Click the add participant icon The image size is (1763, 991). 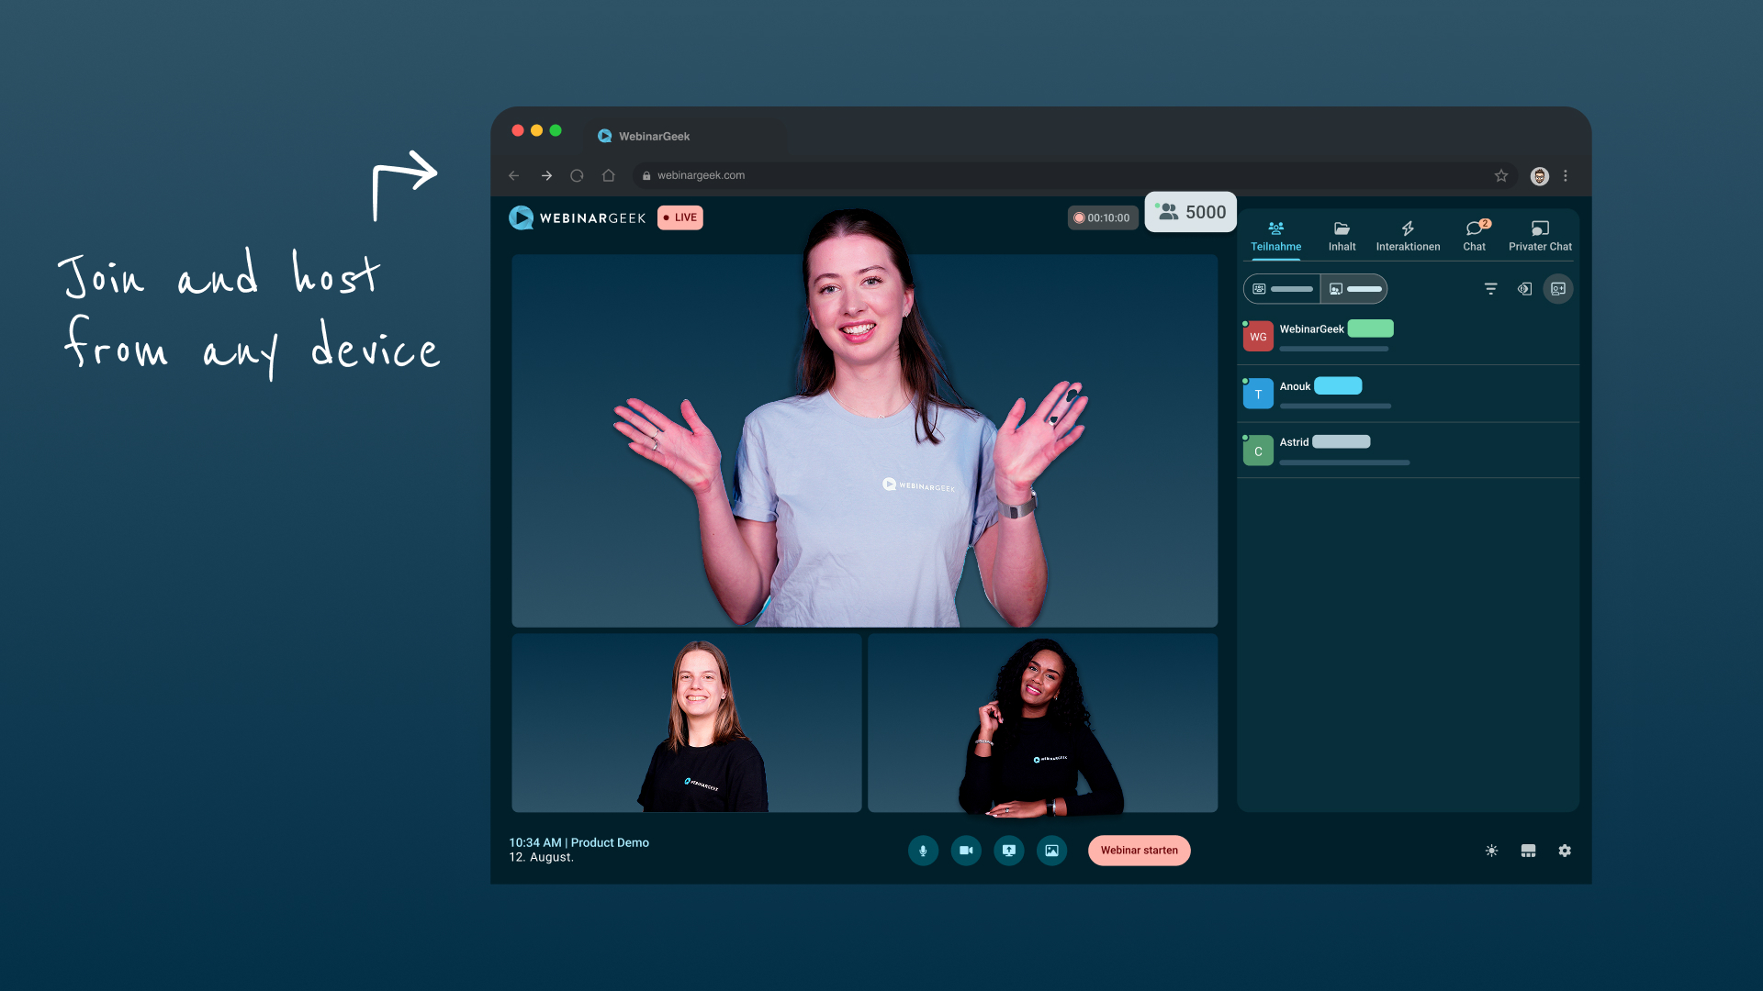coord(1558,289)
